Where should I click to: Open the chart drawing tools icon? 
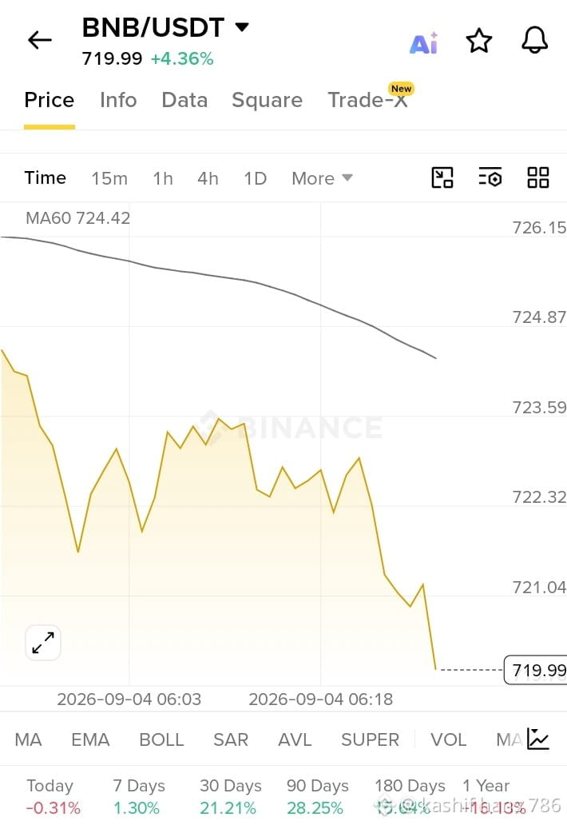442,177
